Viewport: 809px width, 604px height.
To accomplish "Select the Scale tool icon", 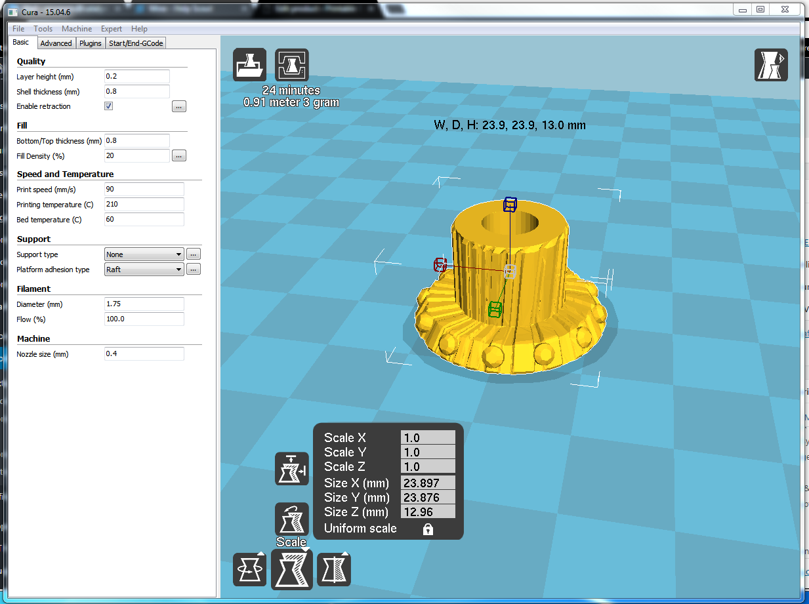I will pyautogui.click(x=292, y=569).
